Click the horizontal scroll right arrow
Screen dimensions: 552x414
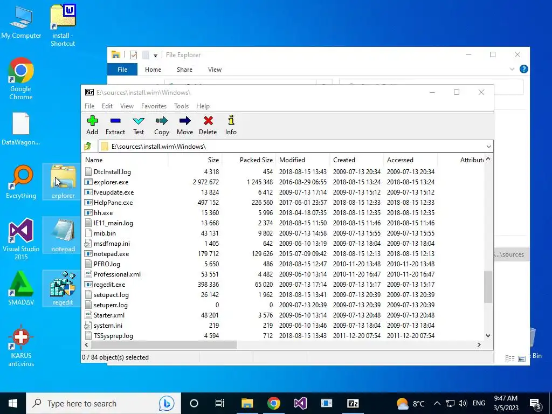click(479, 344)
